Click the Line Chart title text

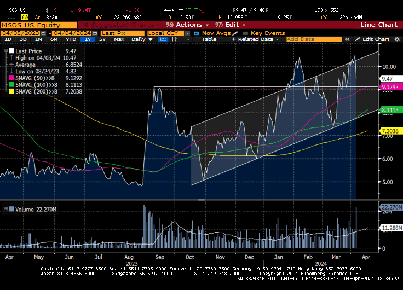click(x=379, y=25)
